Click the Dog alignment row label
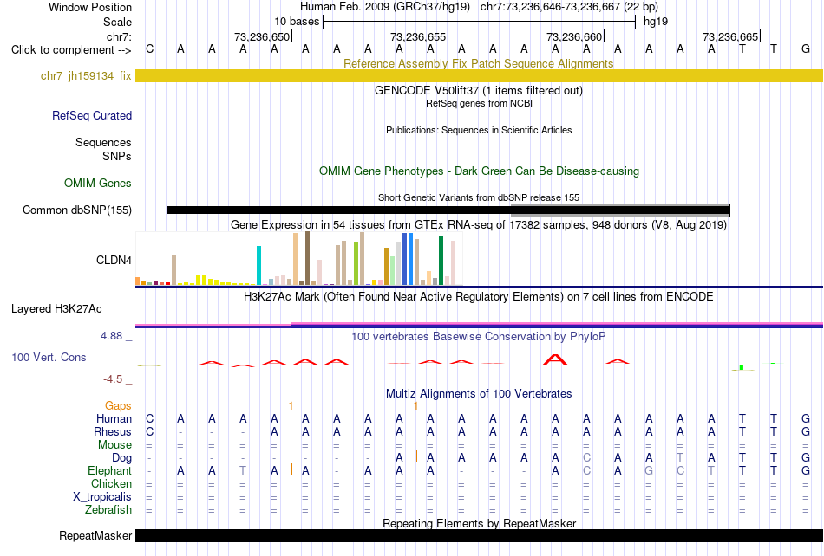The image size is (824, 556). (x=122, y=458)
